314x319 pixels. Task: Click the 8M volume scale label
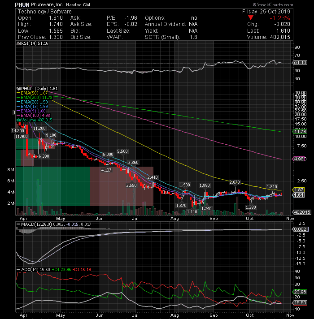(x=11, y=170)
